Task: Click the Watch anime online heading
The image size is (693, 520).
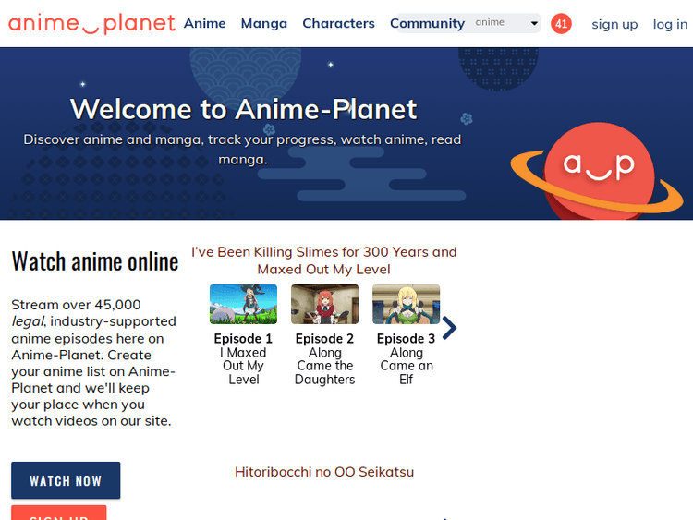Action: click(95, 261)
